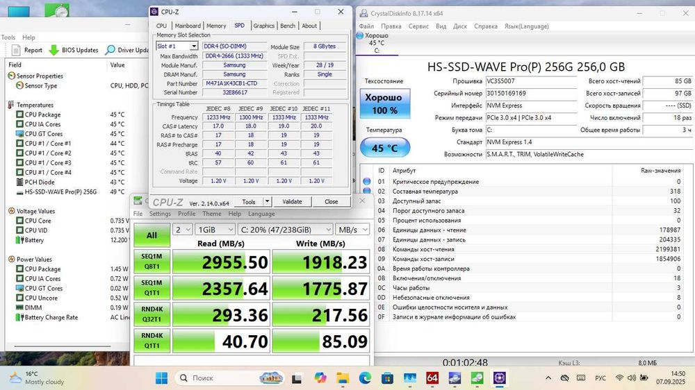Image resolution: width=695 pixels, height=390 pixels.
Task: Start all benchmarks with the All button
Action: tap(152, 235)
